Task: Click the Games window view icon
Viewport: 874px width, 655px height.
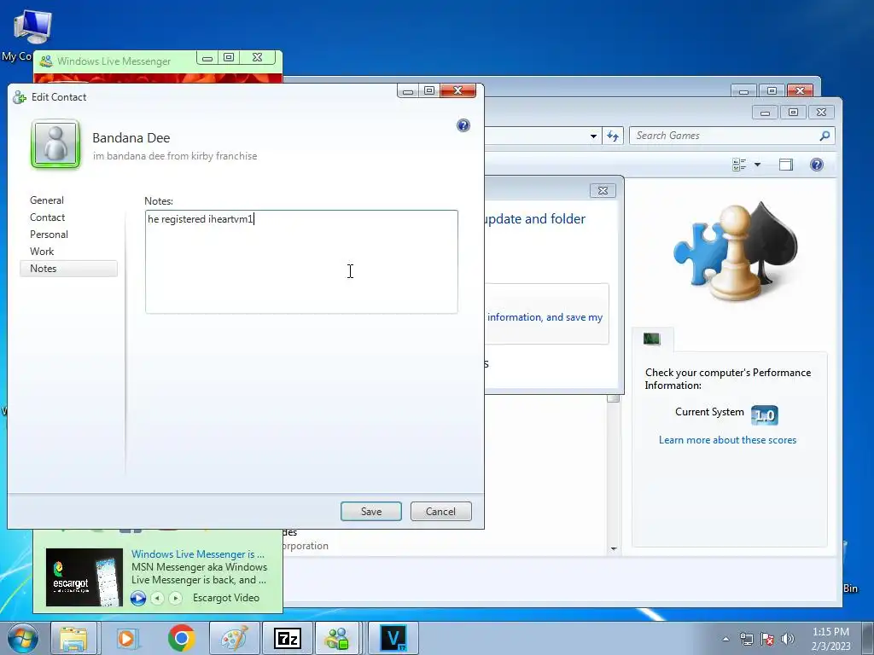Action: [x=739, y=165]
